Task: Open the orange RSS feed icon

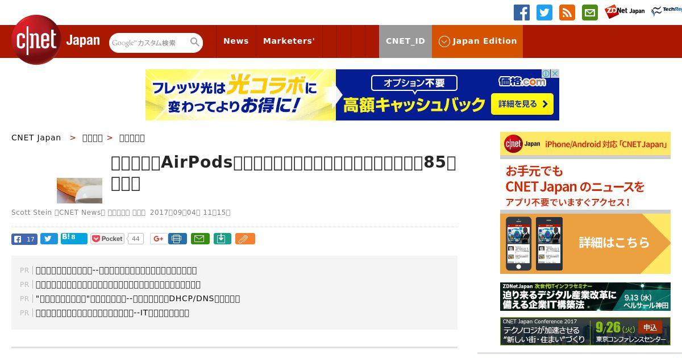Action: (567, 13)
